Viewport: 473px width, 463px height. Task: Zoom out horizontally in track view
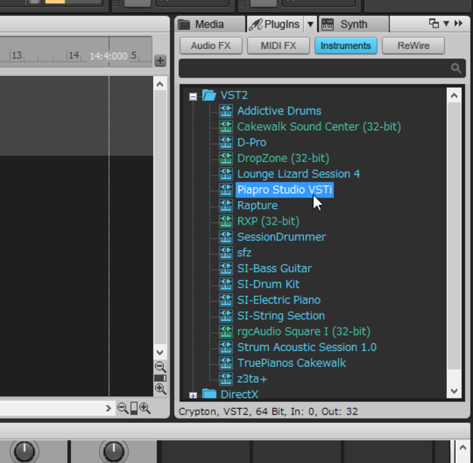tap(122, 408)
